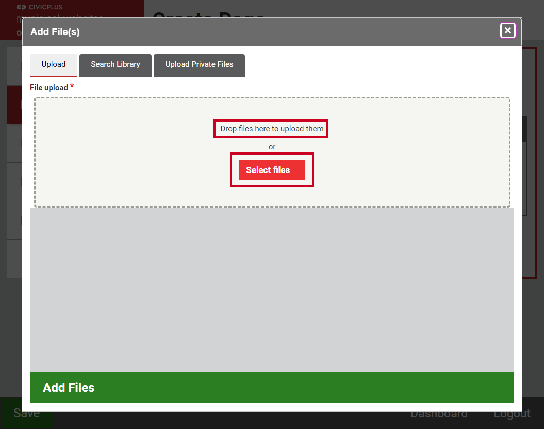Click the Add File(s) dialog title

tap(55, 32)
